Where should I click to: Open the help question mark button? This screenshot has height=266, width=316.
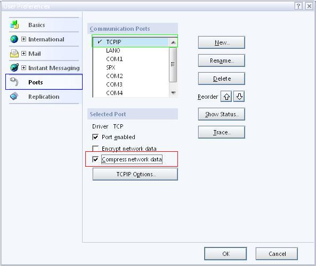click(298, 6)
